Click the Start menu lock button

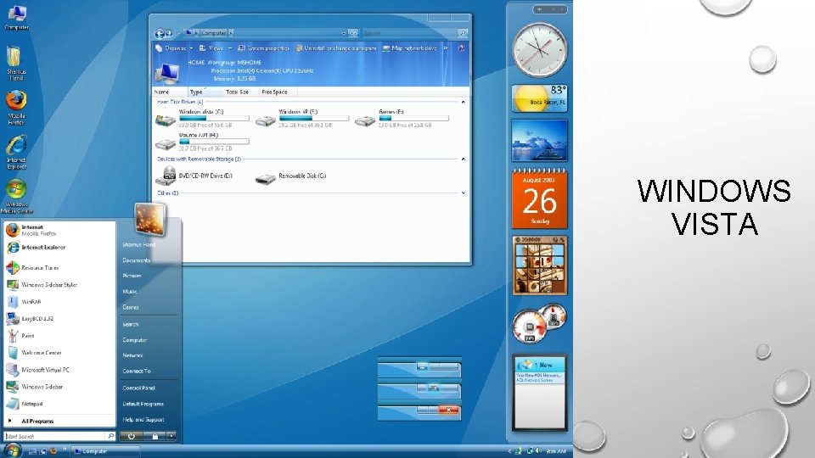click(x=155, y=436)
